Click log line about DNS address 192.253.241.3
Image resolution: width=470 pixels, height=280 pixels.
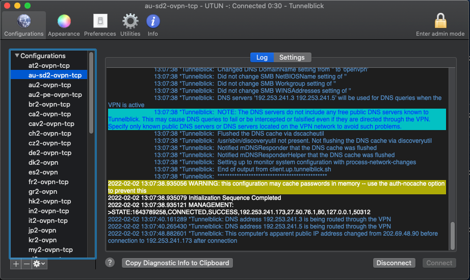click(249, 219)
